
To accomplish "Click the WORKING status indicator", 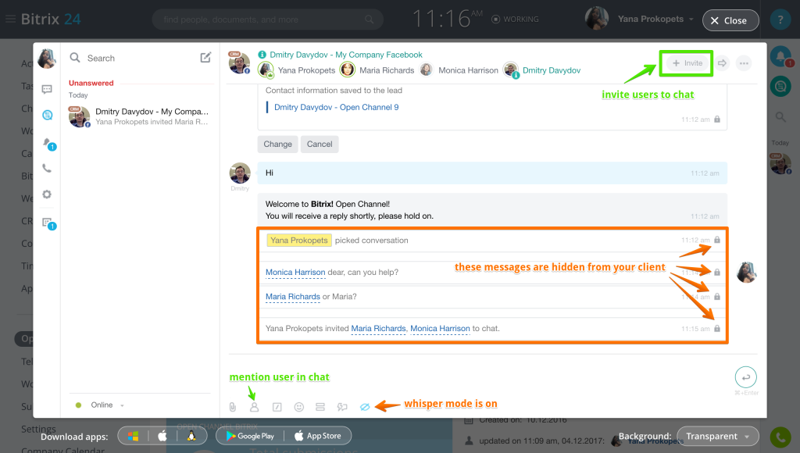I will click(x=515, y=19).
